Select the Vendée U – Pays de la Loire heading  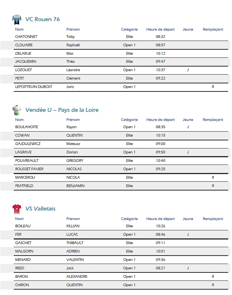[62, 110]
